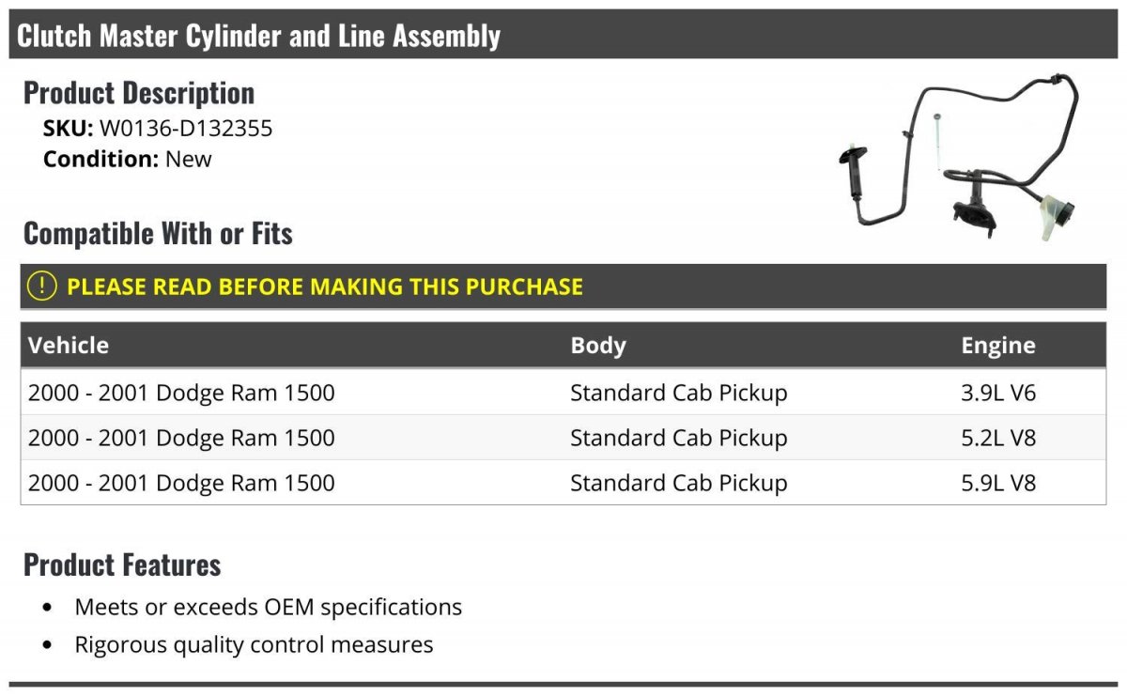Click the PLEASE READ BEFORE MAKING THIS PURCHASE banner
Image resolution: width=1127 pixels, height=696 pixels.
[x=563, y=286]
